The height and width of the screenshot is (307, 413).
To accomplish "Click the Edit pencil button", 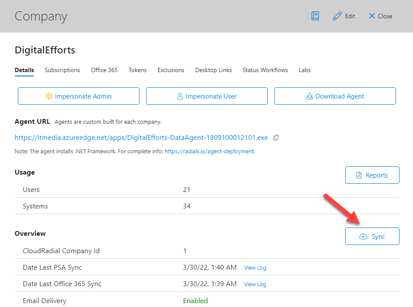I will pos(344,16).
